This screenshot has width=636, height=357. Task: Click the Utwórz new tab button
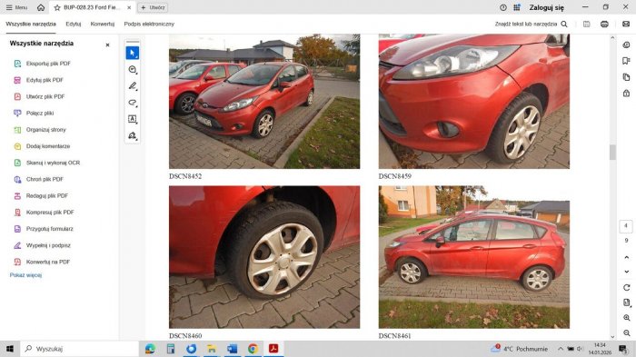(153, 7)
